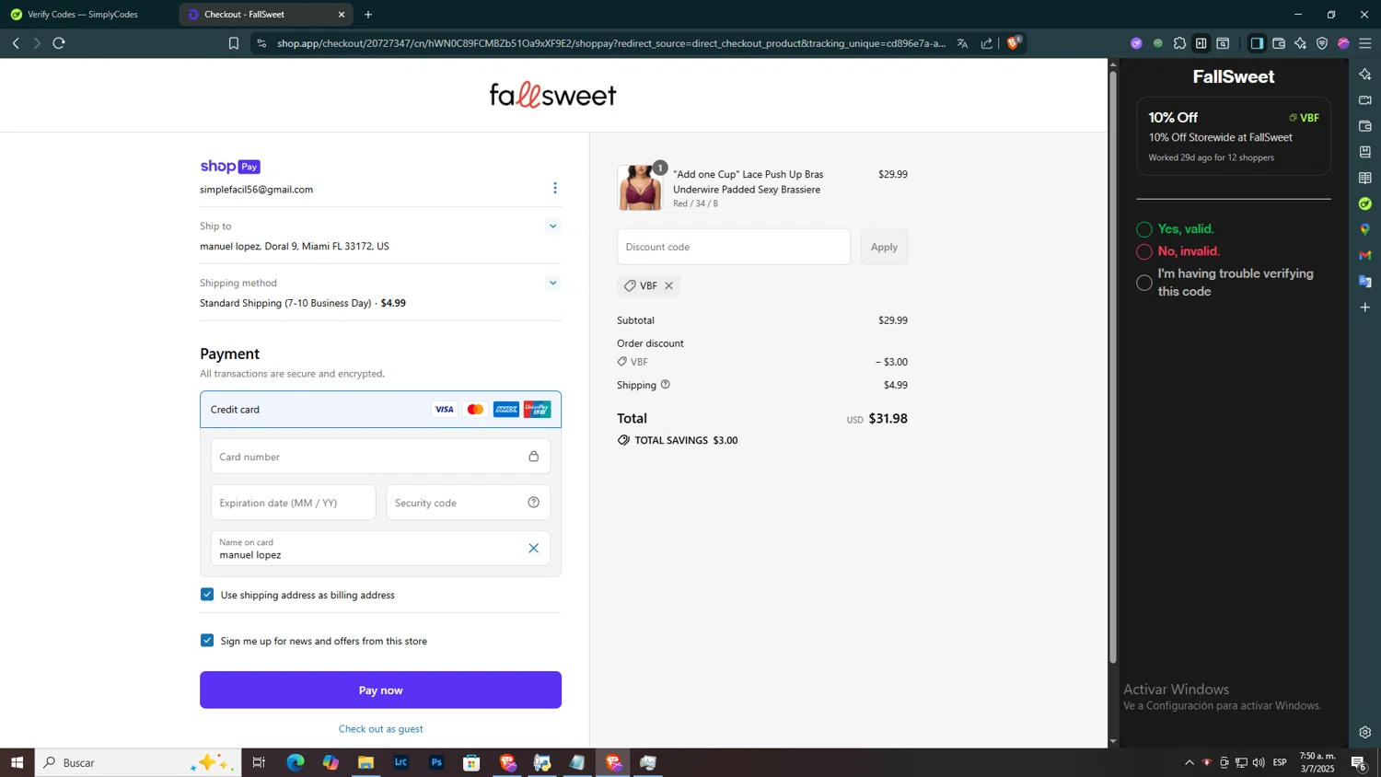Select the Yes, valid radio option
The width and height of the screenshot is (1381, 777).
click(x=1144, y=229)
